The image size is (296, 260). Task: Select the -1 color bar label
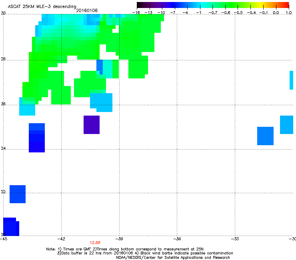(198, 13)
